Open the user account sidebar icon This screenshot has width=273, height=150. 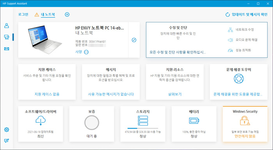coord(7,26)
